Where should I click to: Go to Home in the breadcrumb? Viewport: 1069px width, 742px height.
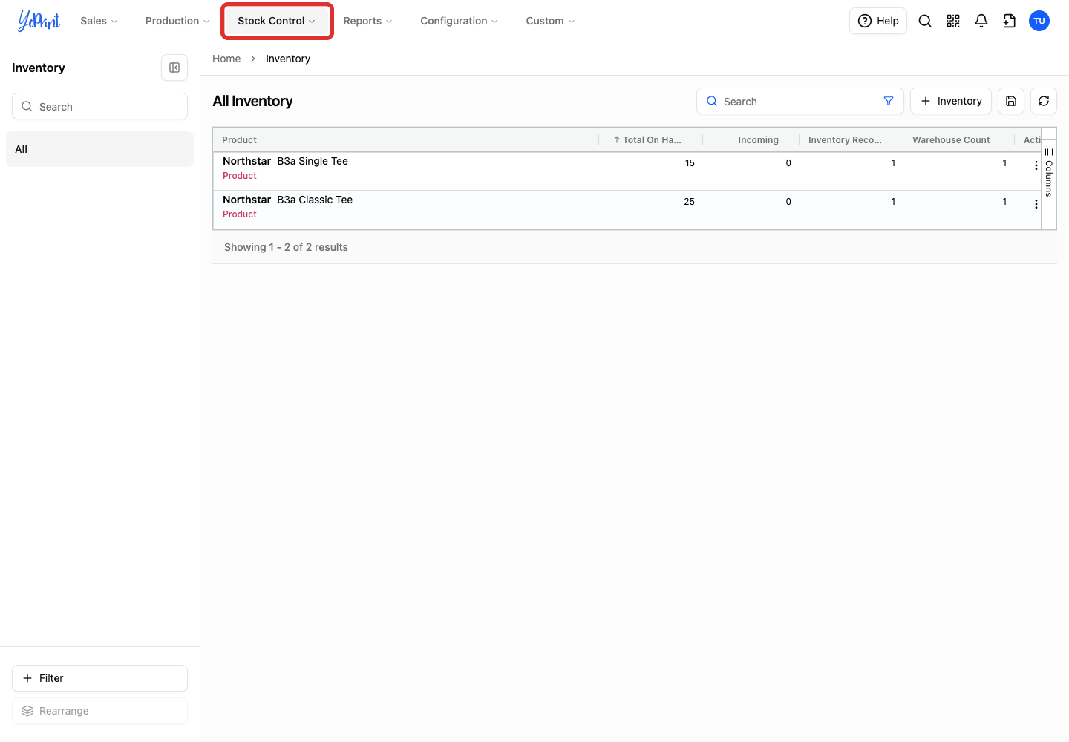coord(226,59)
